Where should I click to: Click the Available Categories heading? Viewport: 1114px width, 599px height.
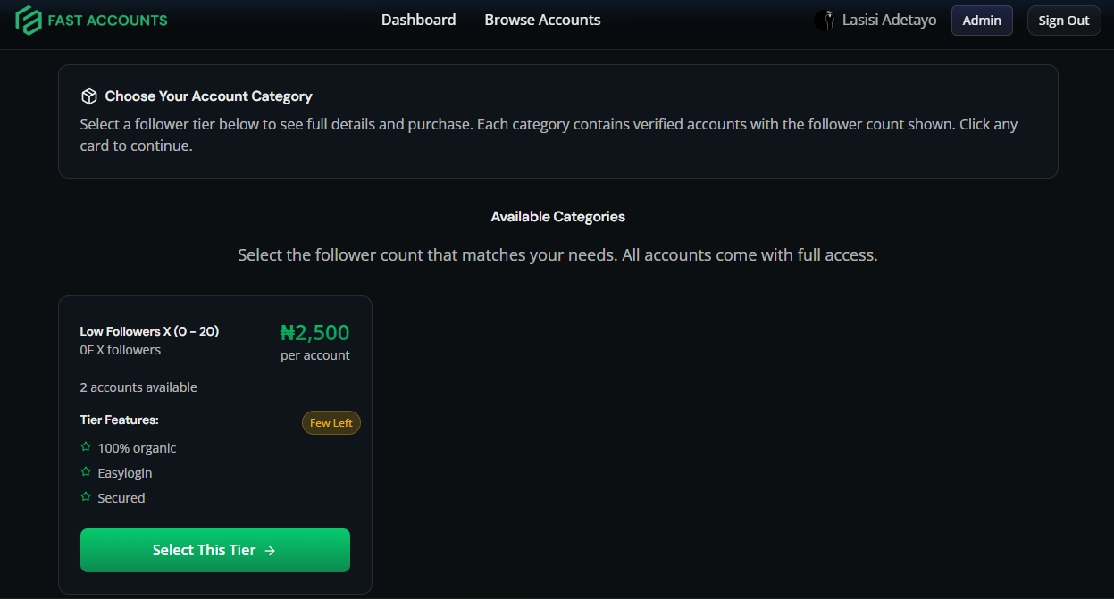557,217
